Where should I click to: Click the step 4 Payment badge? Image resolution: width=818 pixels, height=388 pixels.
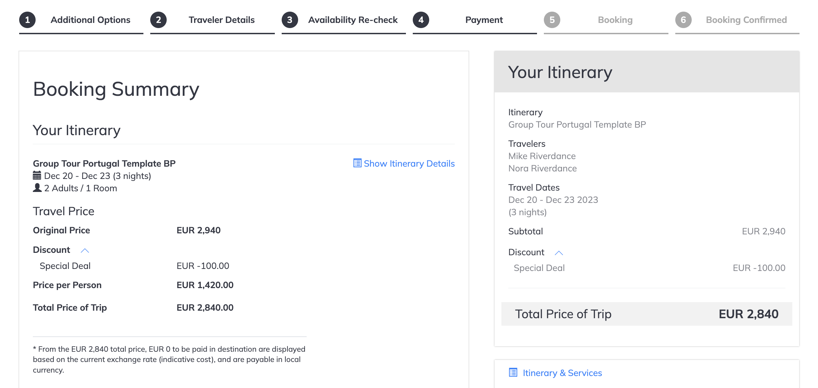(421, 20)
